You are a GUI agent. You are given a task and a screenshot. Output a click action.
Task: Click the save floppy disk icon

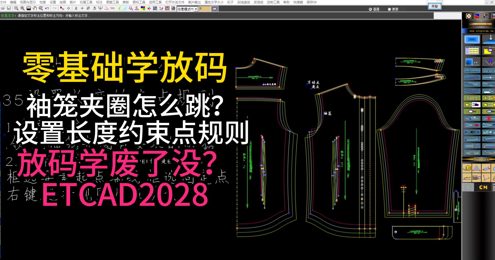click(9, 8)
